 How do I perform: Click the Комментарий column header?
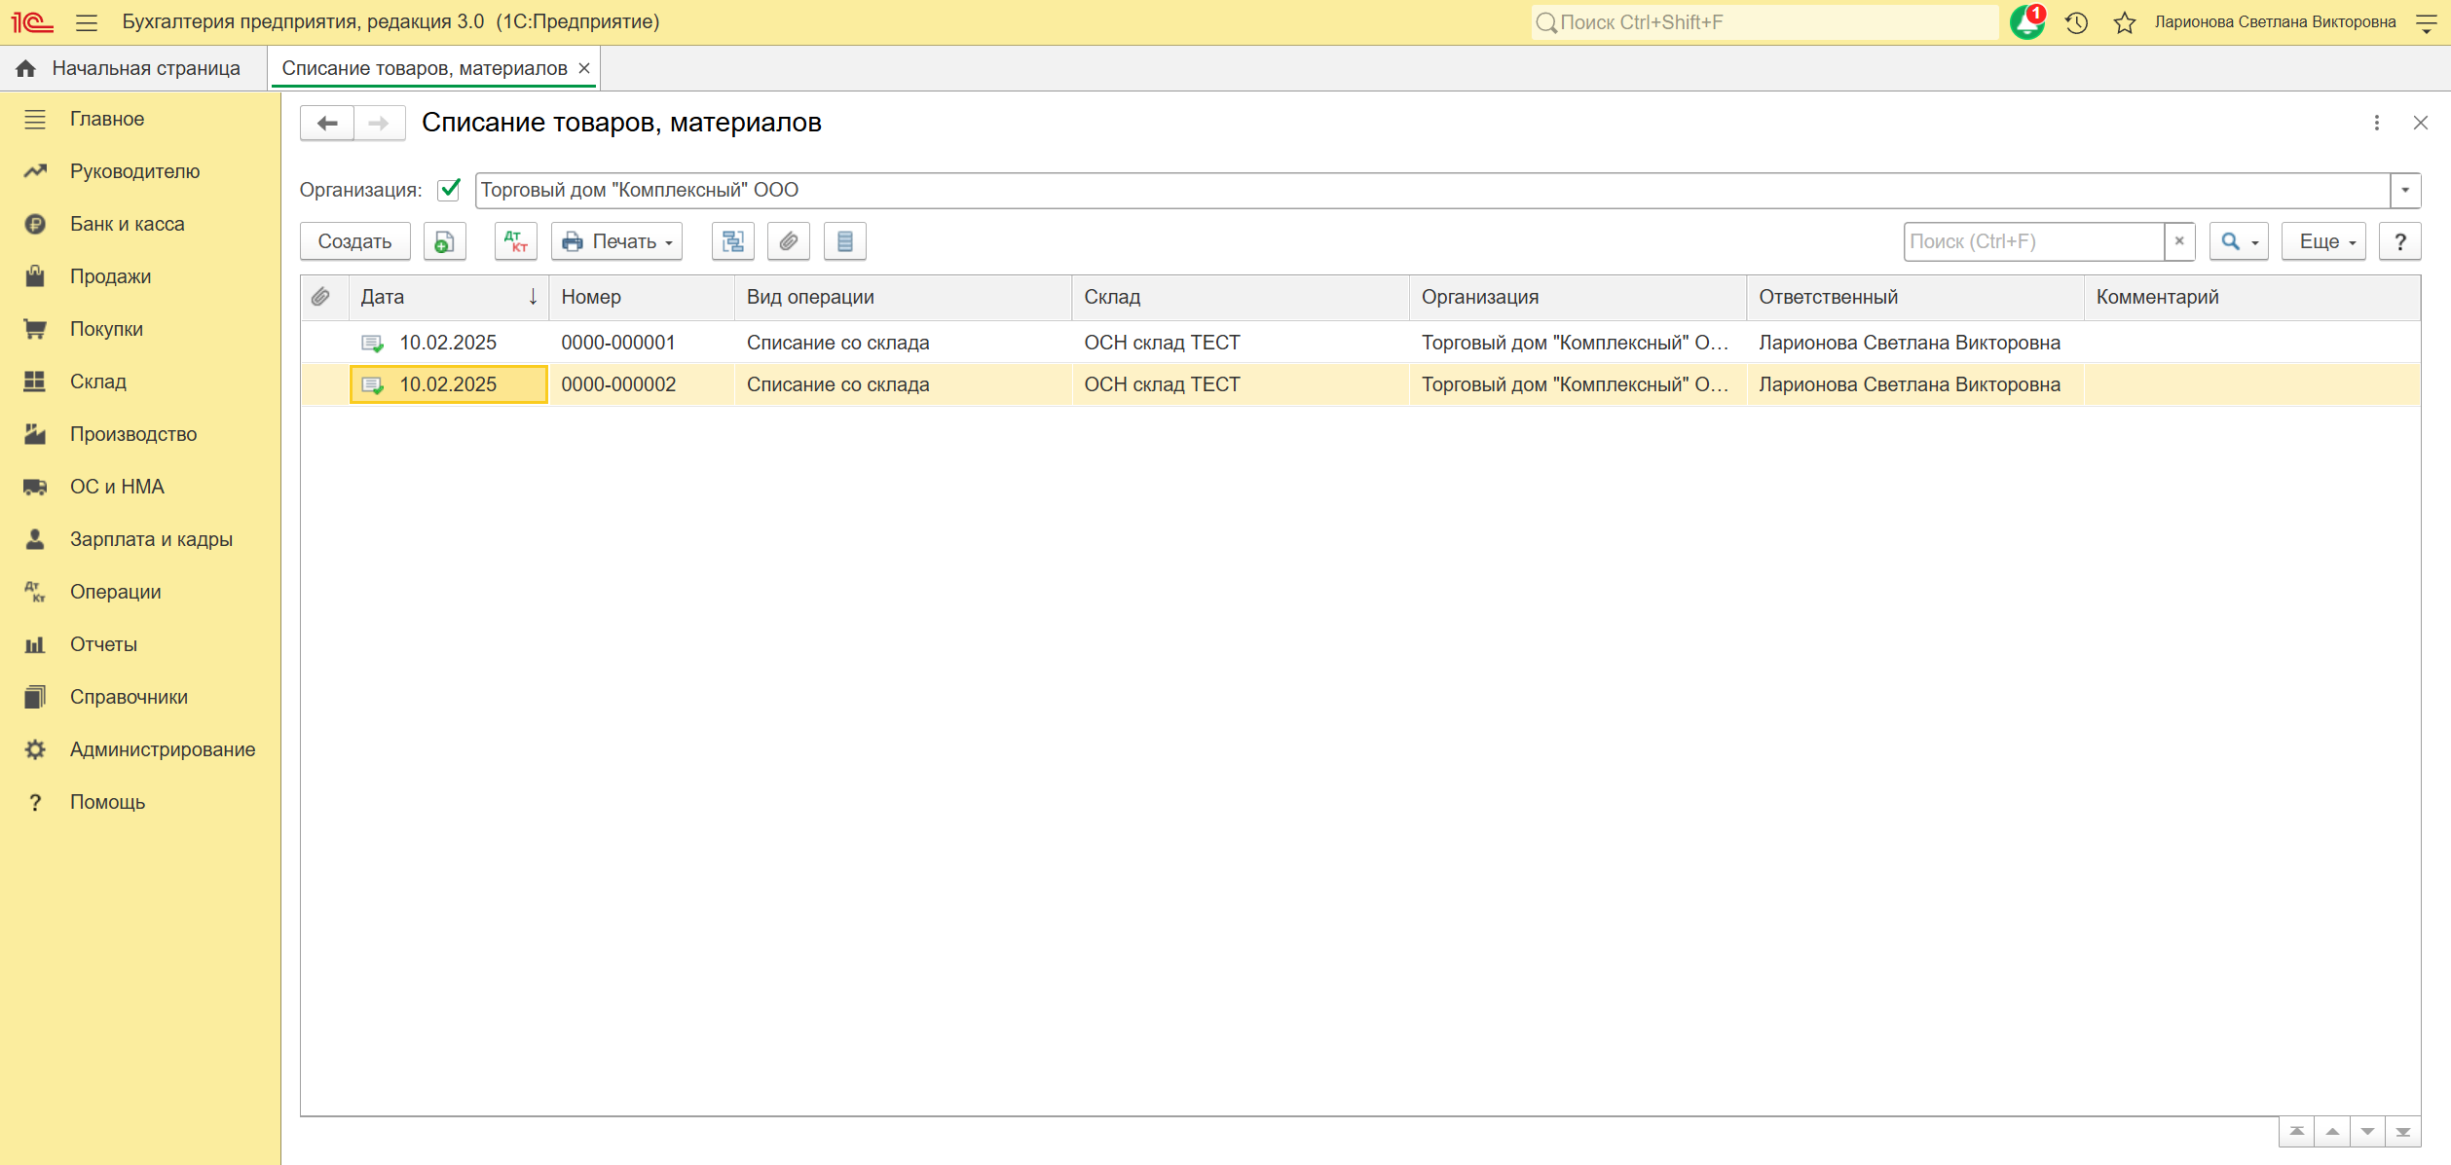pos(2252,297)
